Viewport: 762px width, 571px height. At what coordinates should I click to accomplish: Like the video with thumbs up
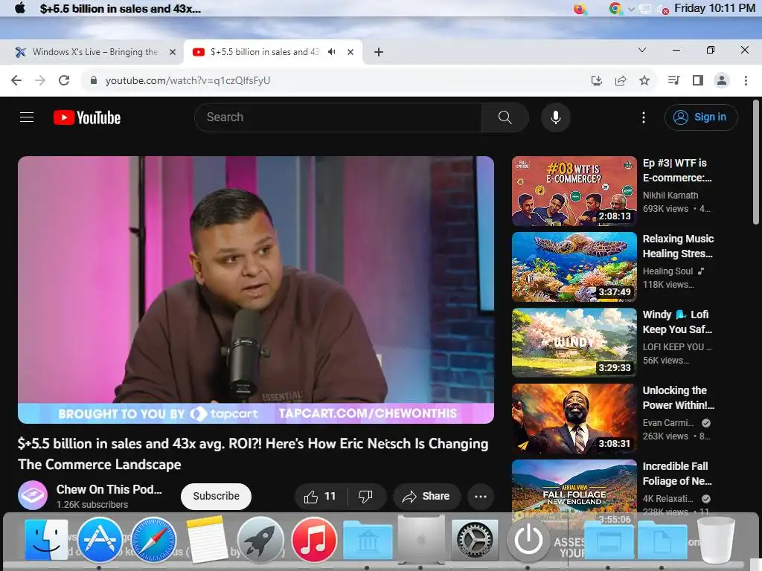320,496
